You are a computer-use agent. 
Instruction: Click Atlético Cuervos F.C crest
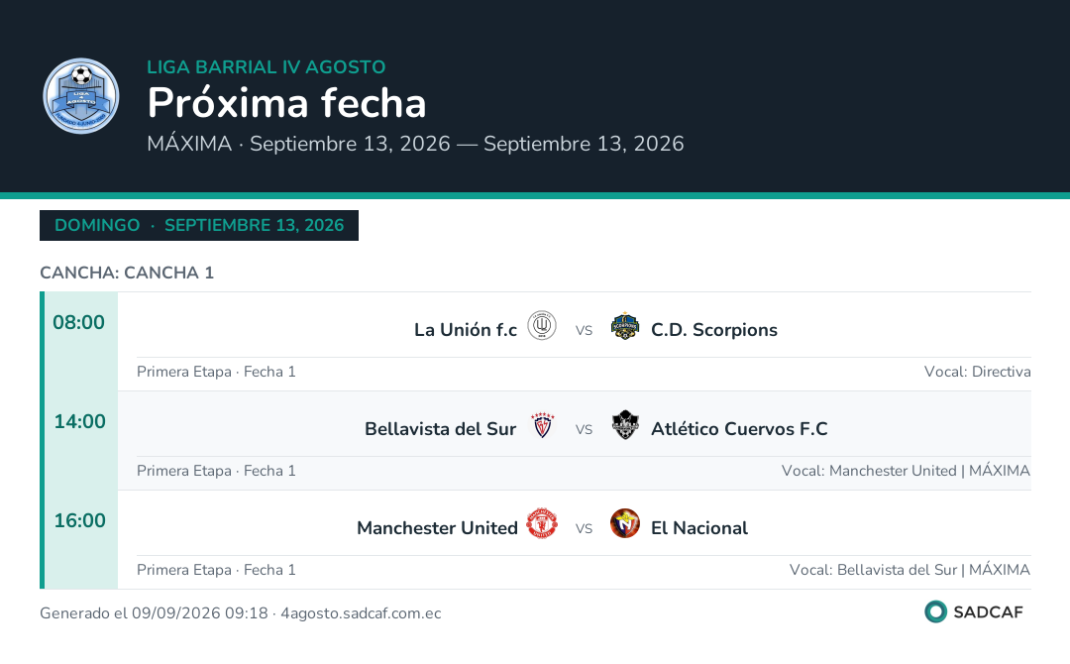pos(624,425)
